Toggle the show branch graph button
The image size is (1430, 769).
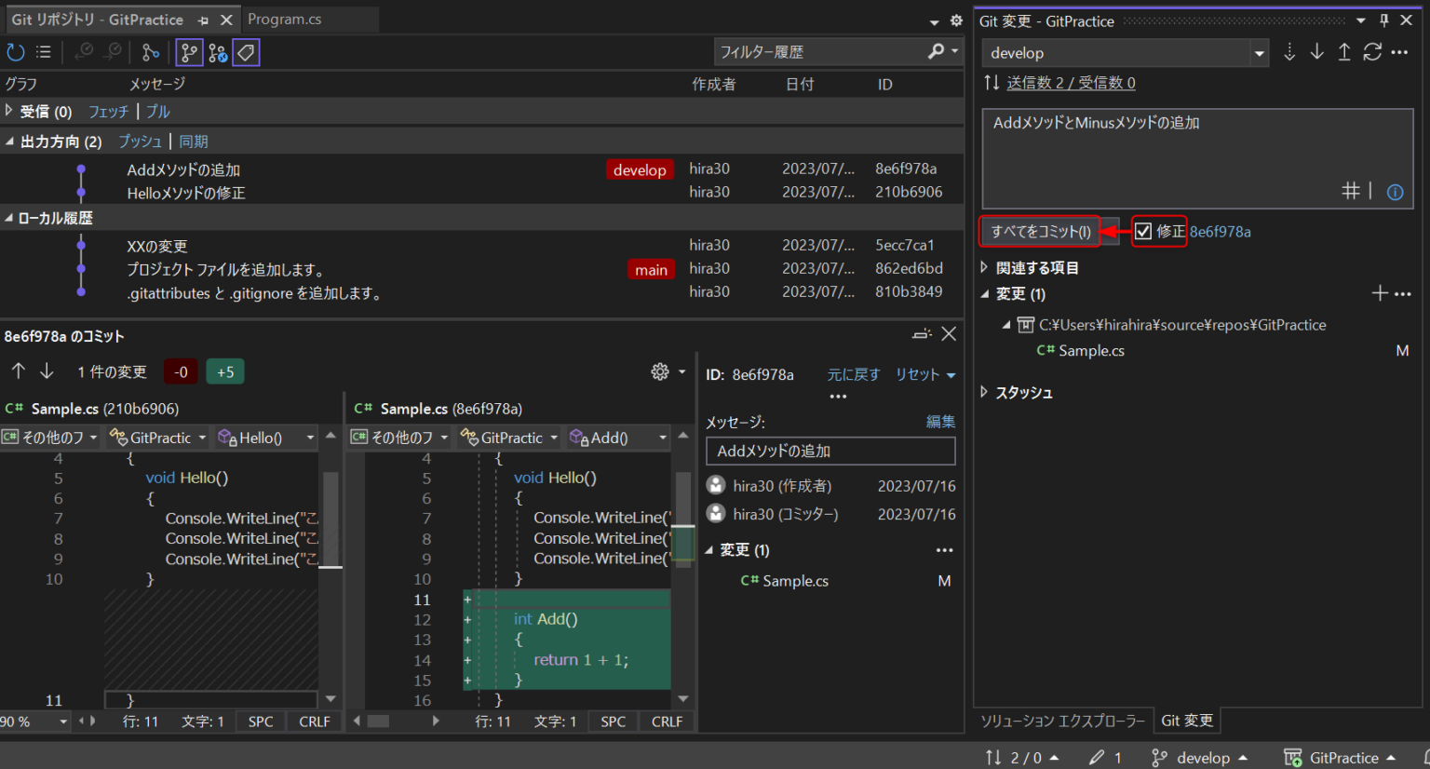(x=189, y=52)
